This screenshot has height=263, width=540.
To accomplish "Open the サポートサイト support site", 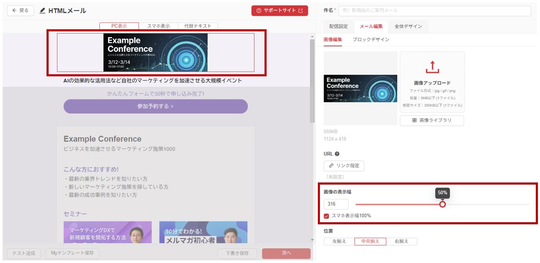I will pyautogui.click(x=280, y=10).
